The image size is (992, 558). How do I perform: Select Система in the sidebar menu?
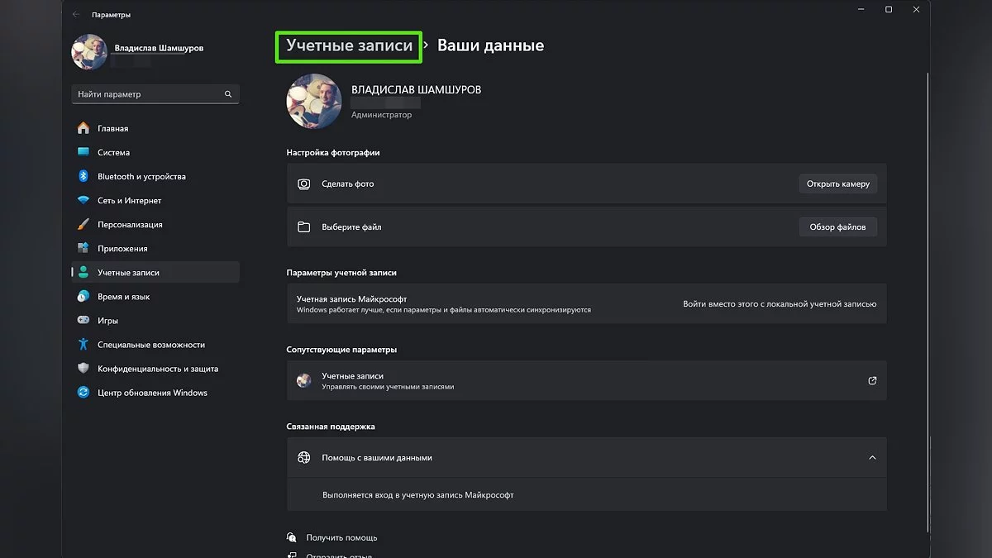point(113,152)
